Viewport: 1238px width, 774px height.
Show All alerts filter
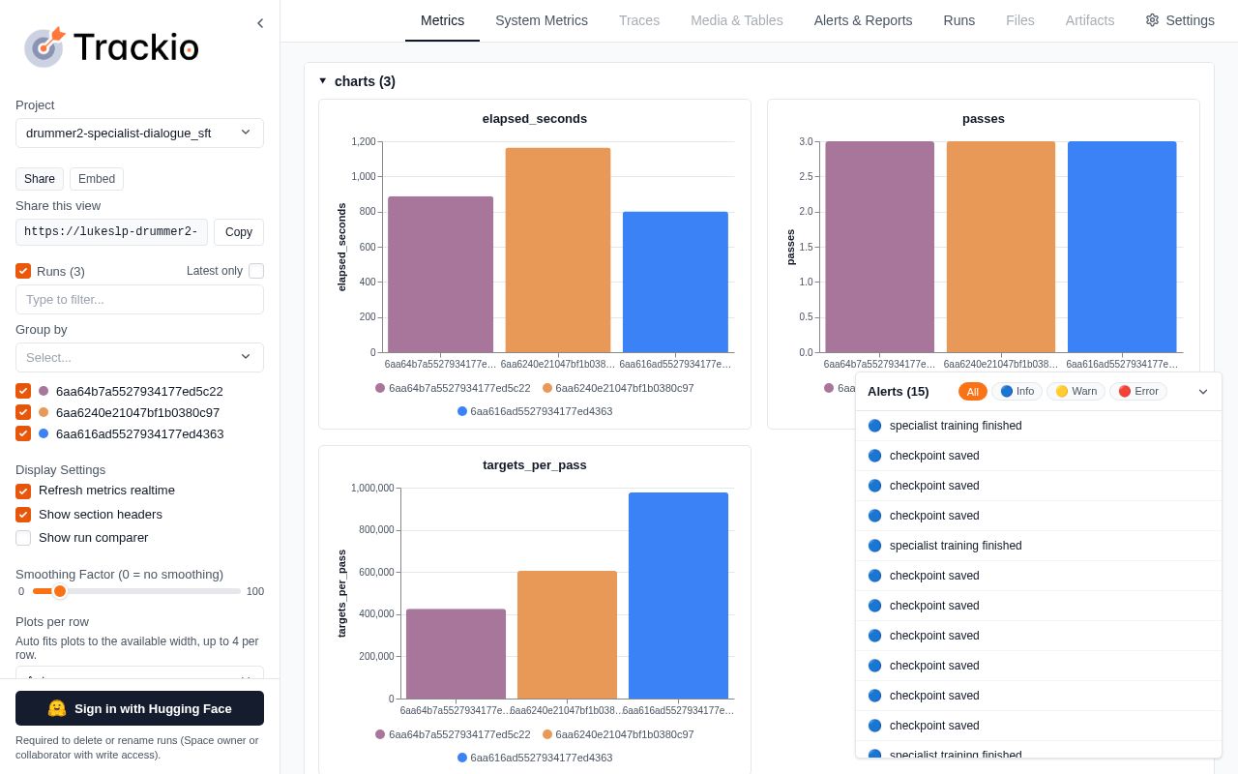[x=973, y=391]
